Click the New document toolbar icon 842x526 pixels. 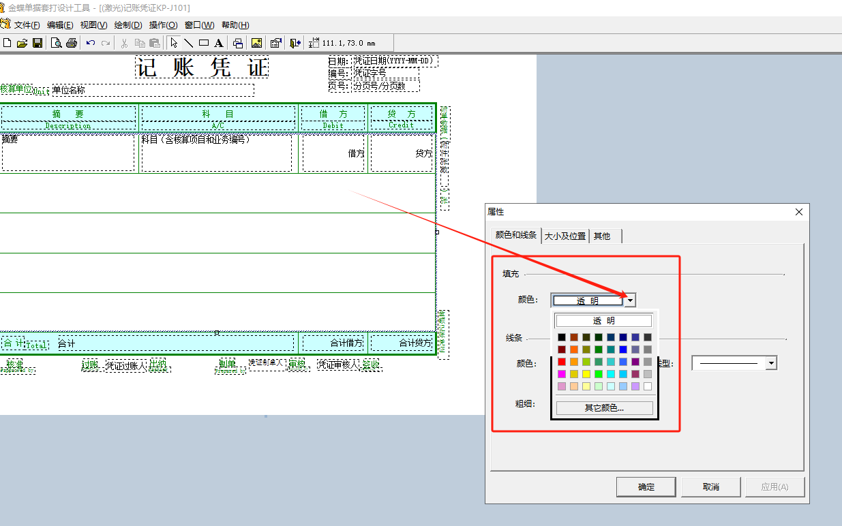tap(7, 43)
